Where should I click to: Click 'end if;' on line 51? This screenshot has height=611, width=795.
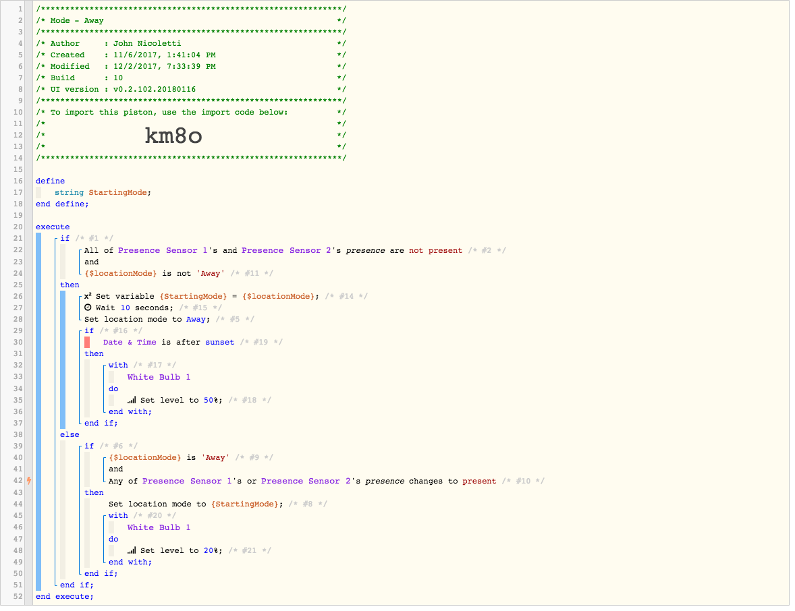(76, 585)
